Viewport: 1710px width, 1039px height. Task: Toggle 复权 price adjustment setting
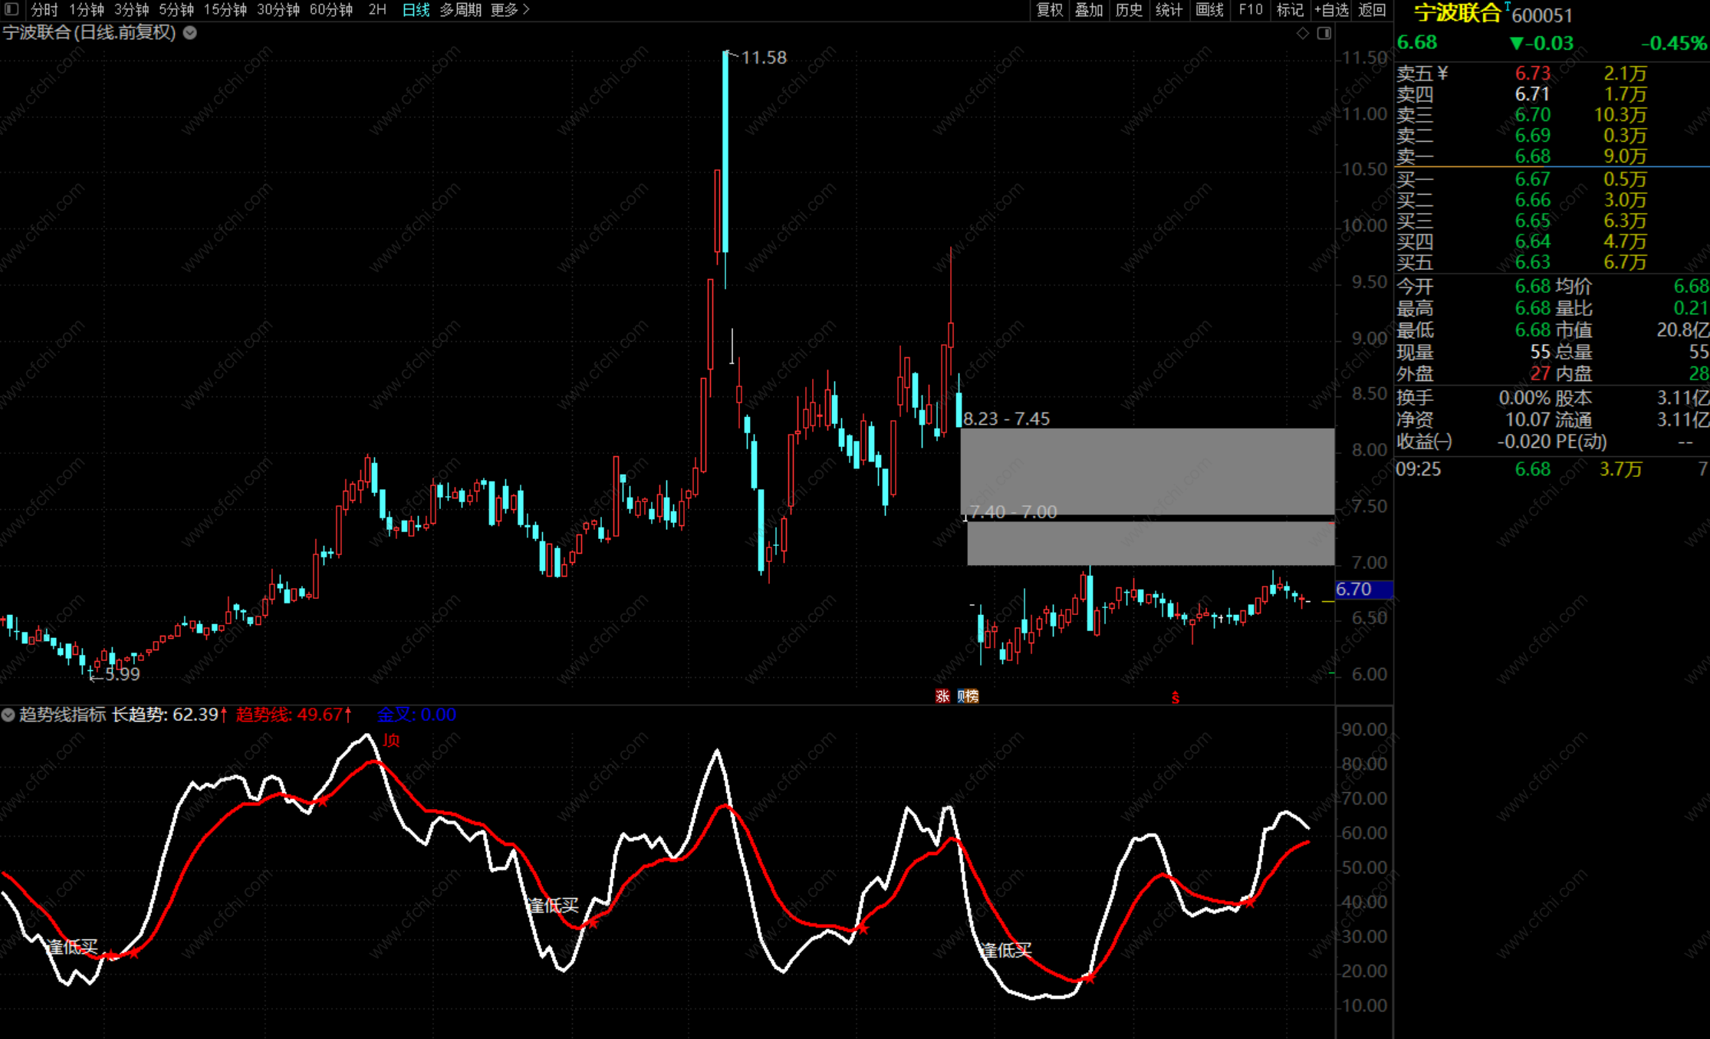[1049, 10]
